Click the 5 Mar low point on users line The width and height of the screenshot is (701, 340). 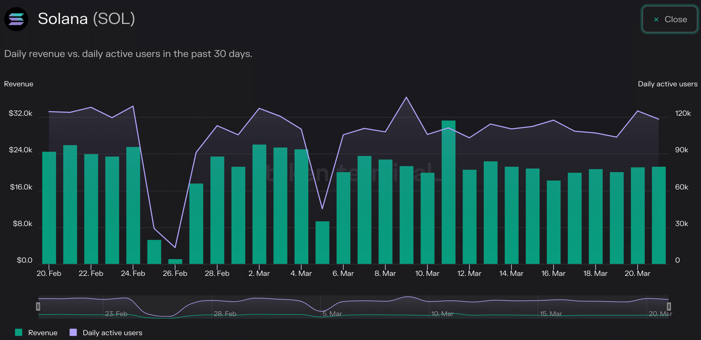[322, 208]
